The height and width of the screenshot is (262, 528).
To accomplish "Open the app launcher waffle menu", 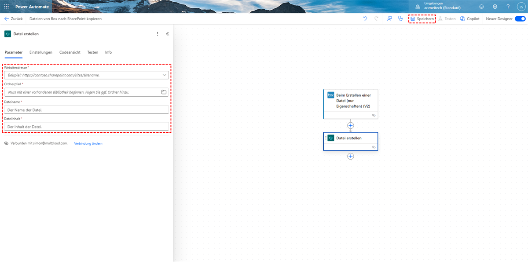I will pos(7,7).
